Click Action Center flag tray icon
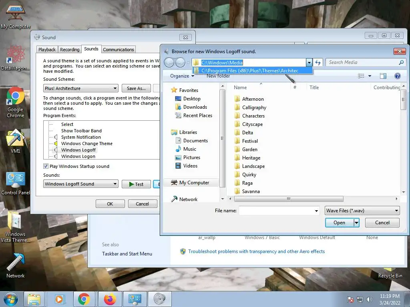Image resolution: width=410 pixels, height=307 pixels. tap(350, 299)
